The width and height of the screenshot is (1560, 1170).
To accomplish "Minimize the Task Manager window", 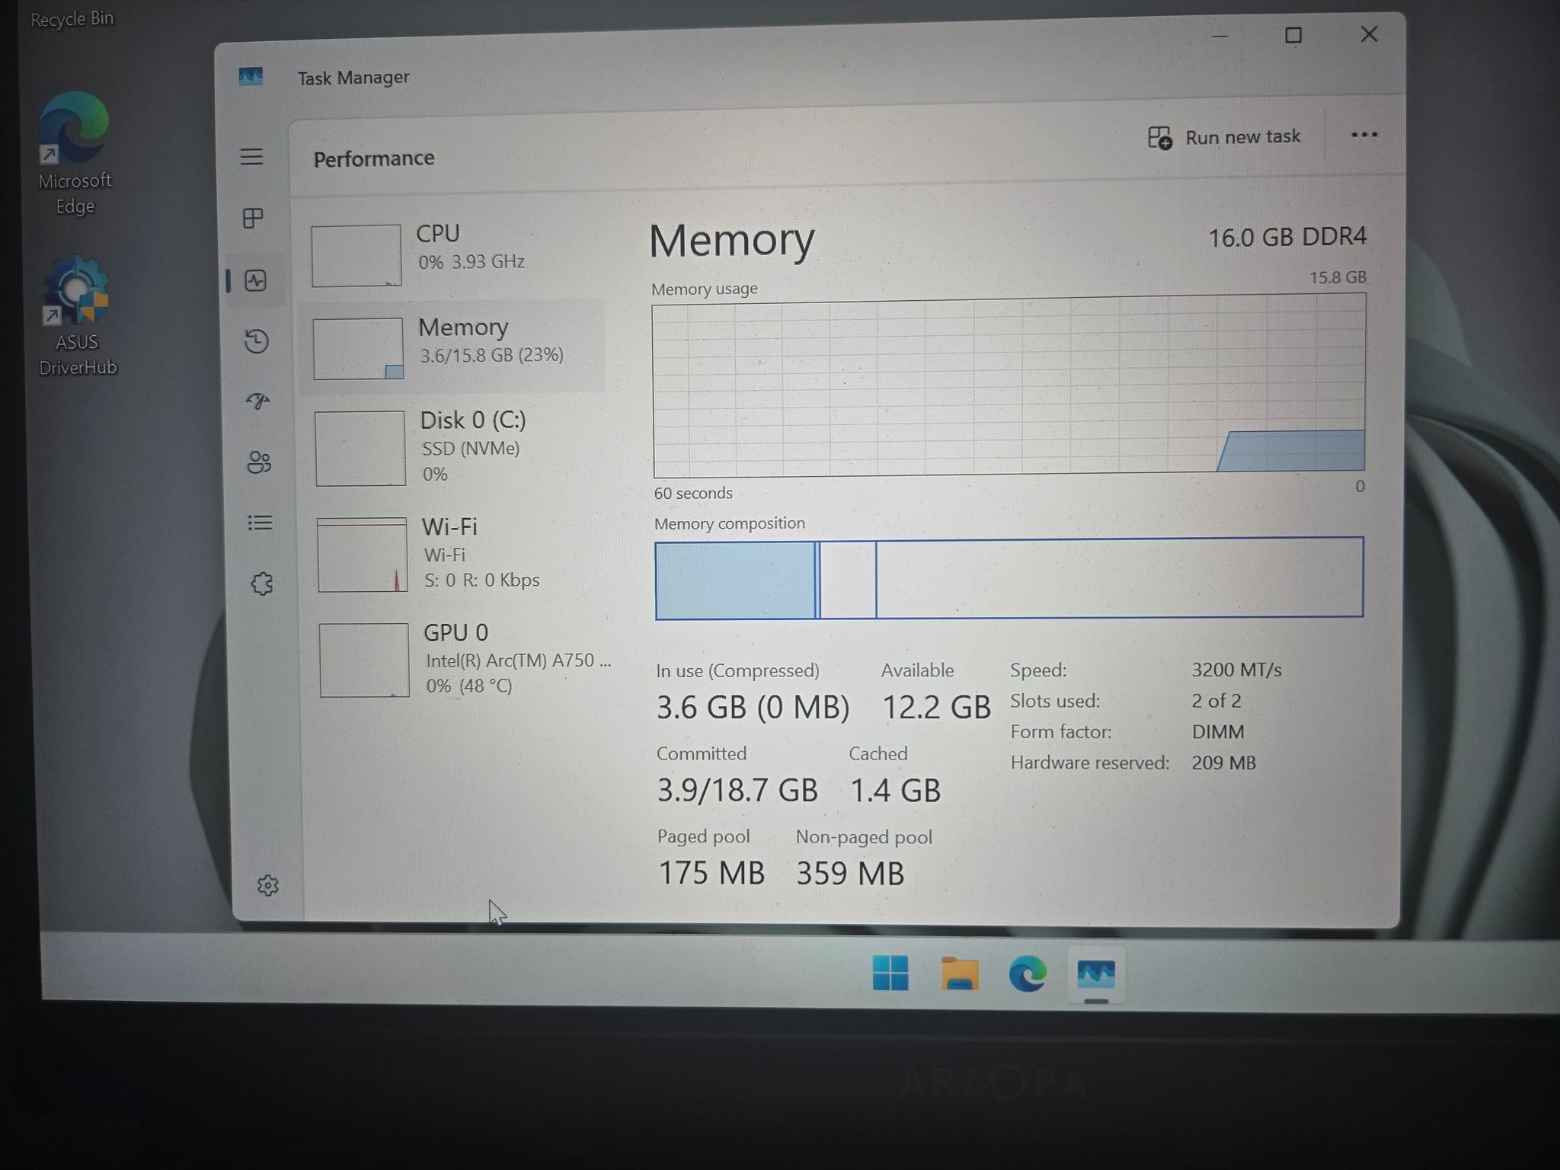I will [1220, 36].
